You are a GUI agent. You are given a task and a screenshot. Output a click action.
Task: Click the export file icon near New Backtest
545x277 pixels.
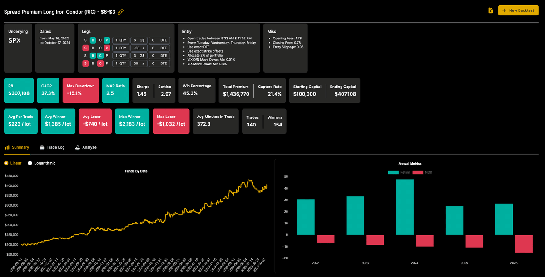pyautogui.click(x=490, y=10)
